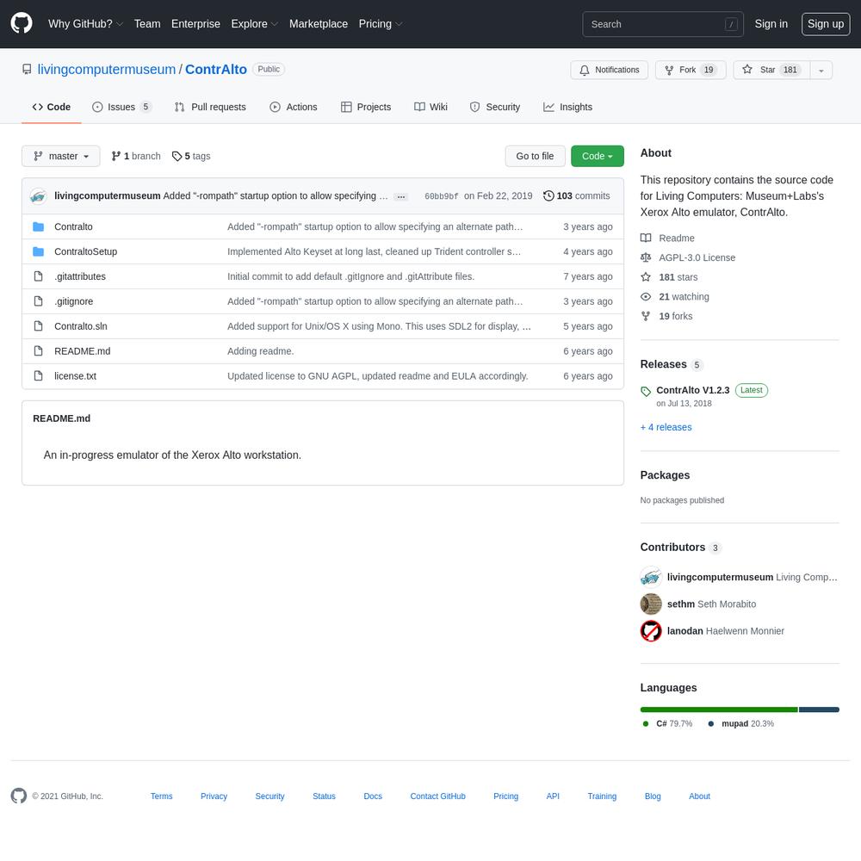Click the Team header link

click(x=147, y=23)
